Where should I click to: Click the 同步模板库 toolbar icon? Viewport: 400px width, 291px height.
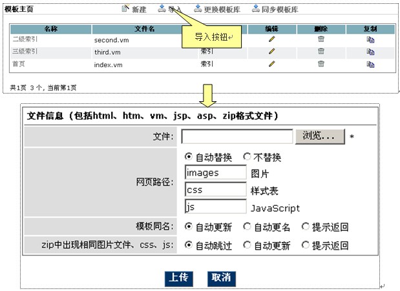[x=256, y=8]
